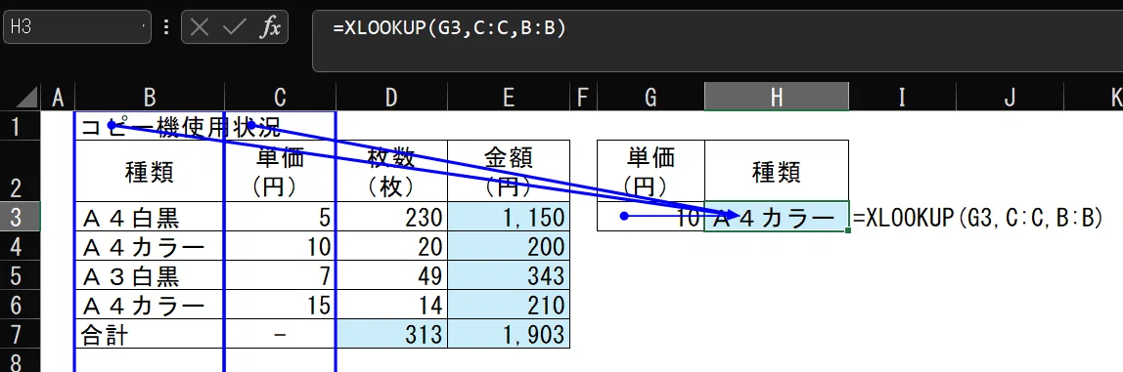Click the 単価(円) header in column C
1123x372 pixels.
[280, 171]
